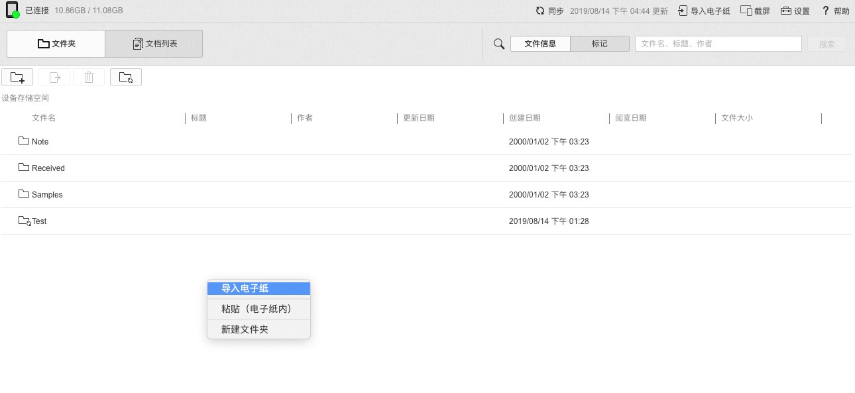Screen dimensions: 855x393
Task: Click the Received row creation date
Action: click(x=549, y=168)
